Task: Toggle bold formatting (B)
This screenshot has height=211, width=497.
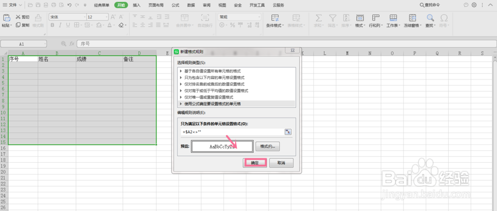Action: click(x=52, y=25)
